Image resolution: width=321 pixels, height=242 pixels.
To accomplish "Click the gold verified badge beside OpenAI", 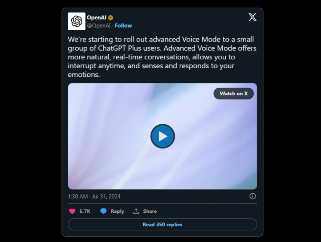I will (x=111, y=18).
